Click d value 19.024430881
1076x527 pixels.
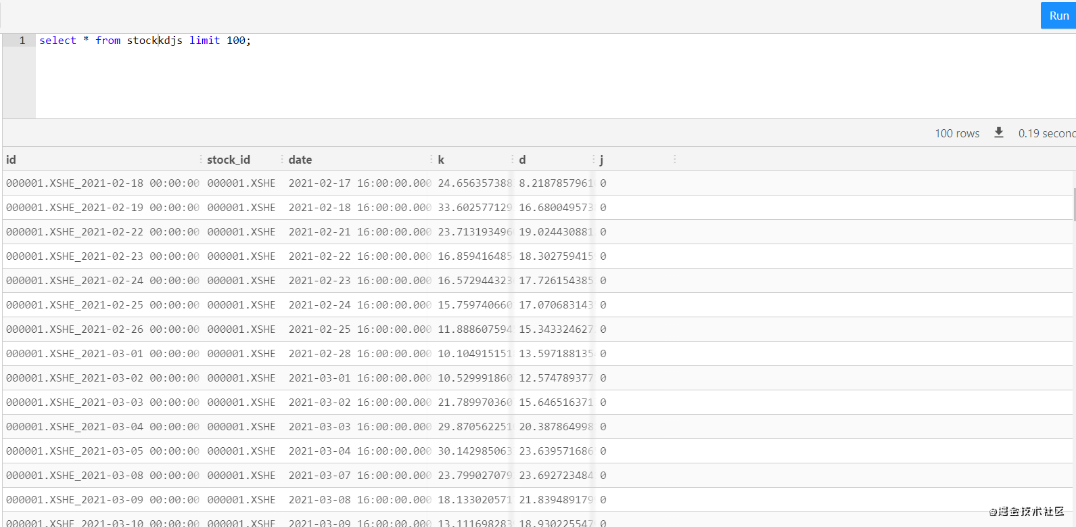(556, 232)
